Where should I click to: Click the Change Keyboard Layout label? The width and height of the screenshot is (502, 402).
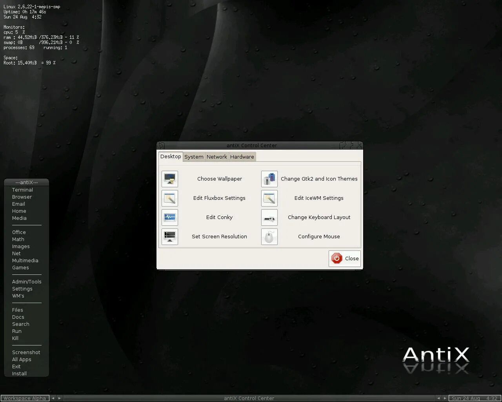click(319, 217)
